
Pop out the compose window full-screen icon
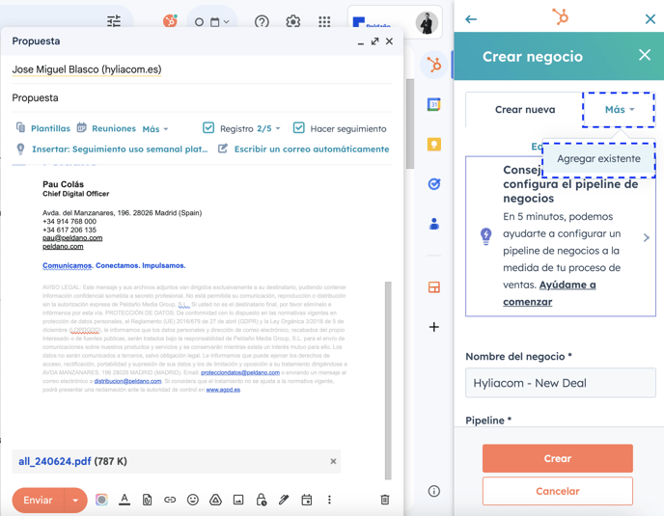[374, 41]
